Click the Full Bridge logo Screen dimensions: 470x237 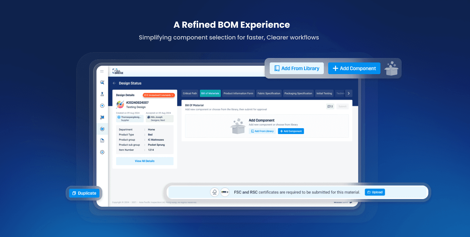pos(118,72)
